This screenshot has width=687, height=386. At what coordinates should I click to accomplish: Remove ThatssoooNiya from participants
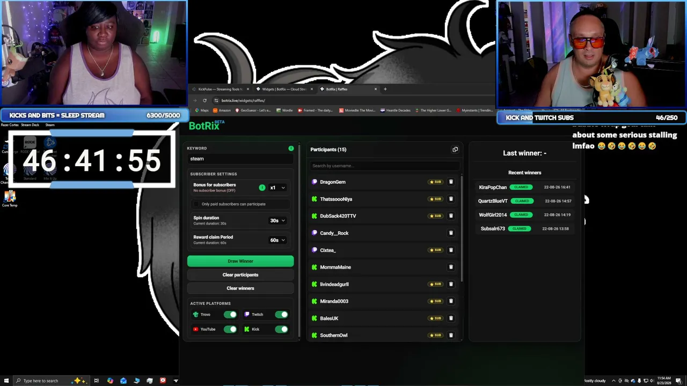(451, 199)
